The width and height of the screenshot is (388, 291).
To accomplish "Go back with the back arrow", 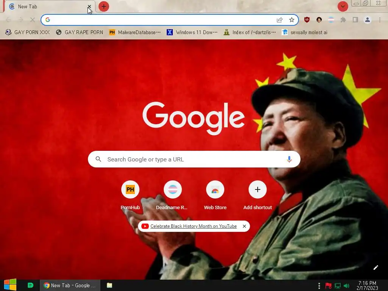I will click(8, 20).
